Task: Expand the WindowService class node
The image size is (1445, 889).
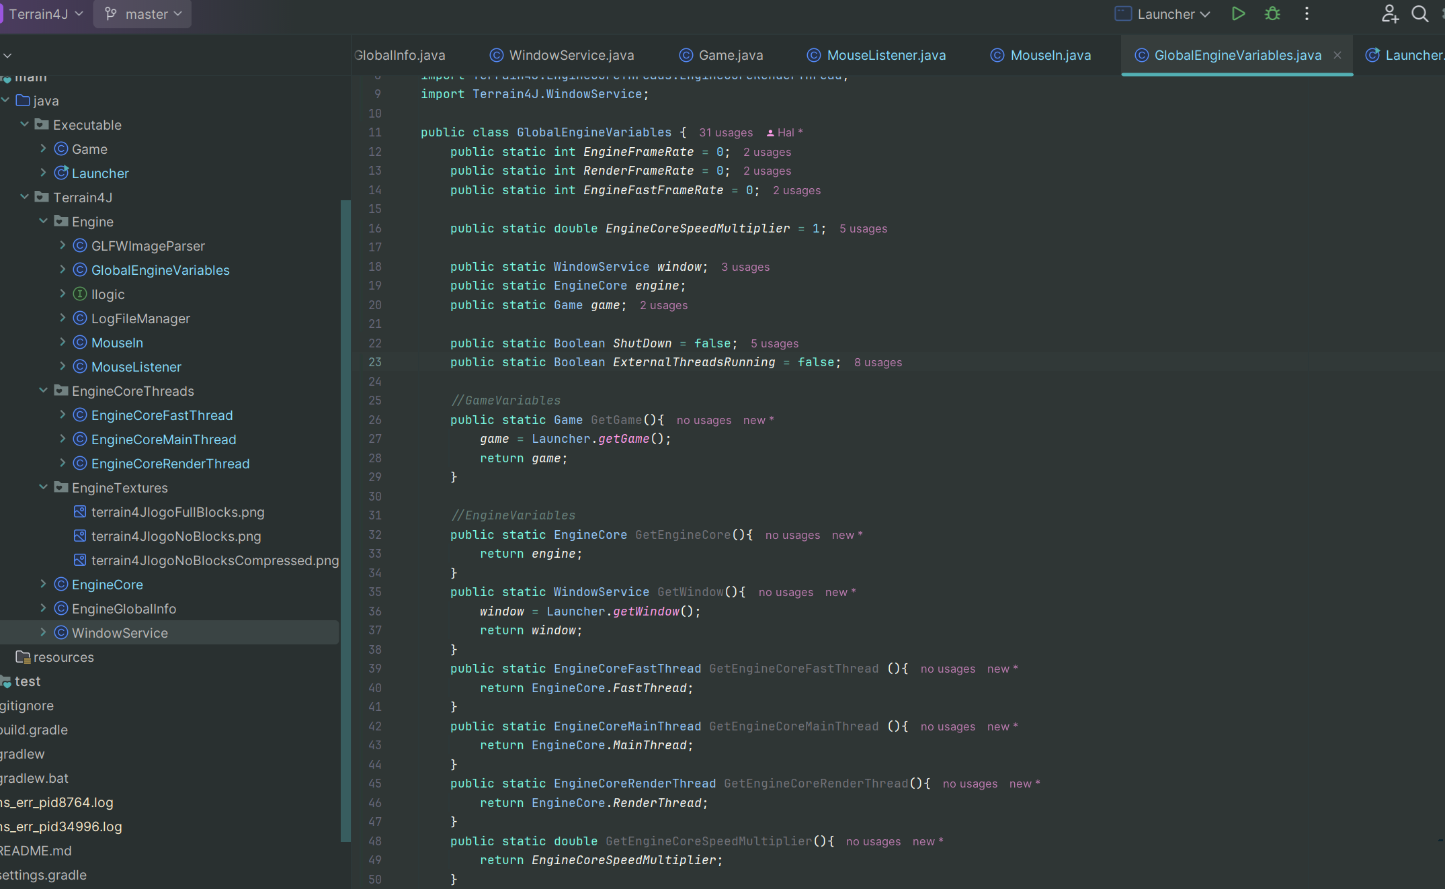Action: click(44, 632)
